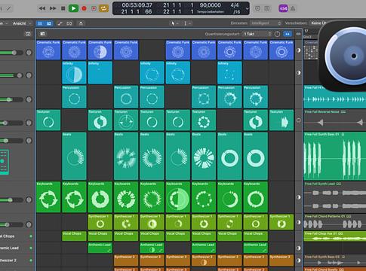The image size is (366, 271).
Task: Trigger Keyboards cell with half-shaded circle
Action: pos(178,197)
